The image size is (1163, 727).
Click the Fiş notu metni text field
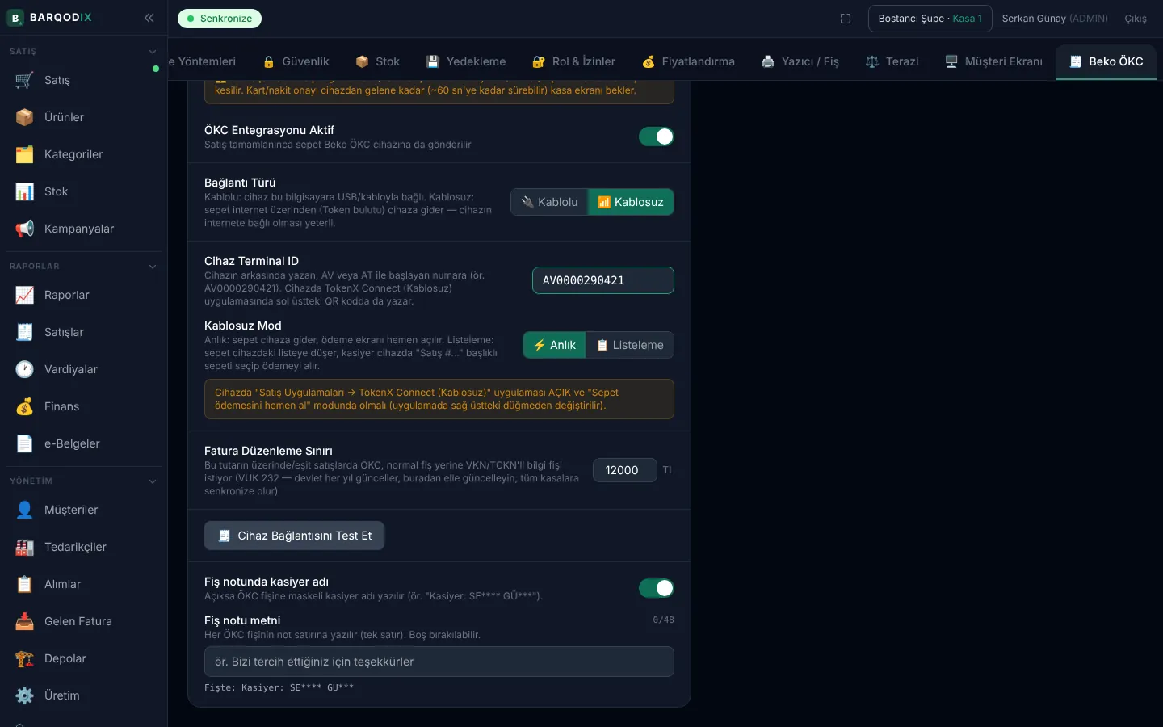439,662
